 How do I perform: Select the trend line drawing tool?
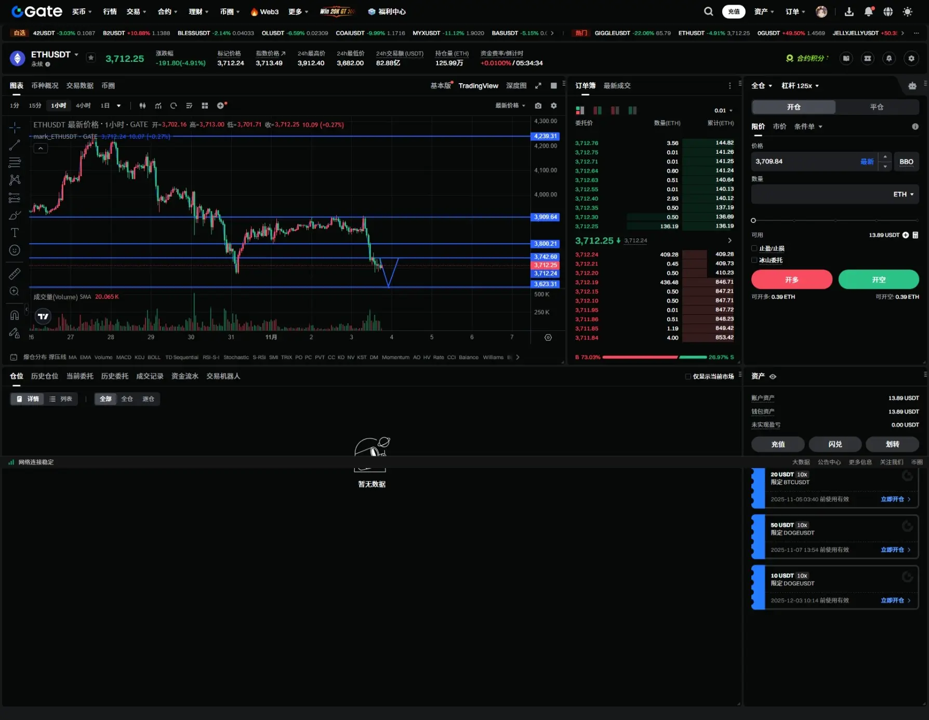click(15, 145)
